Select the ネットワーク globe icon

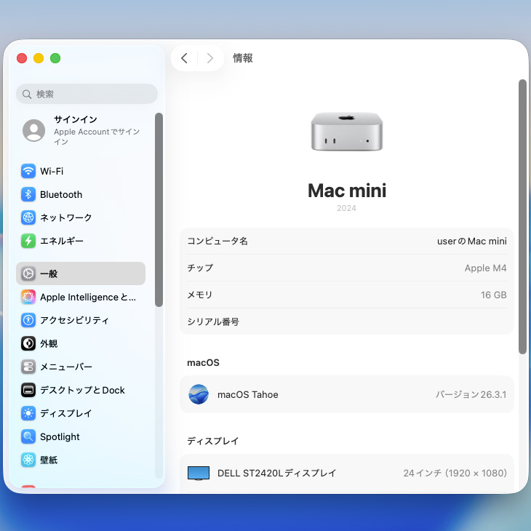pyautogui.click(x=28, y=217)
